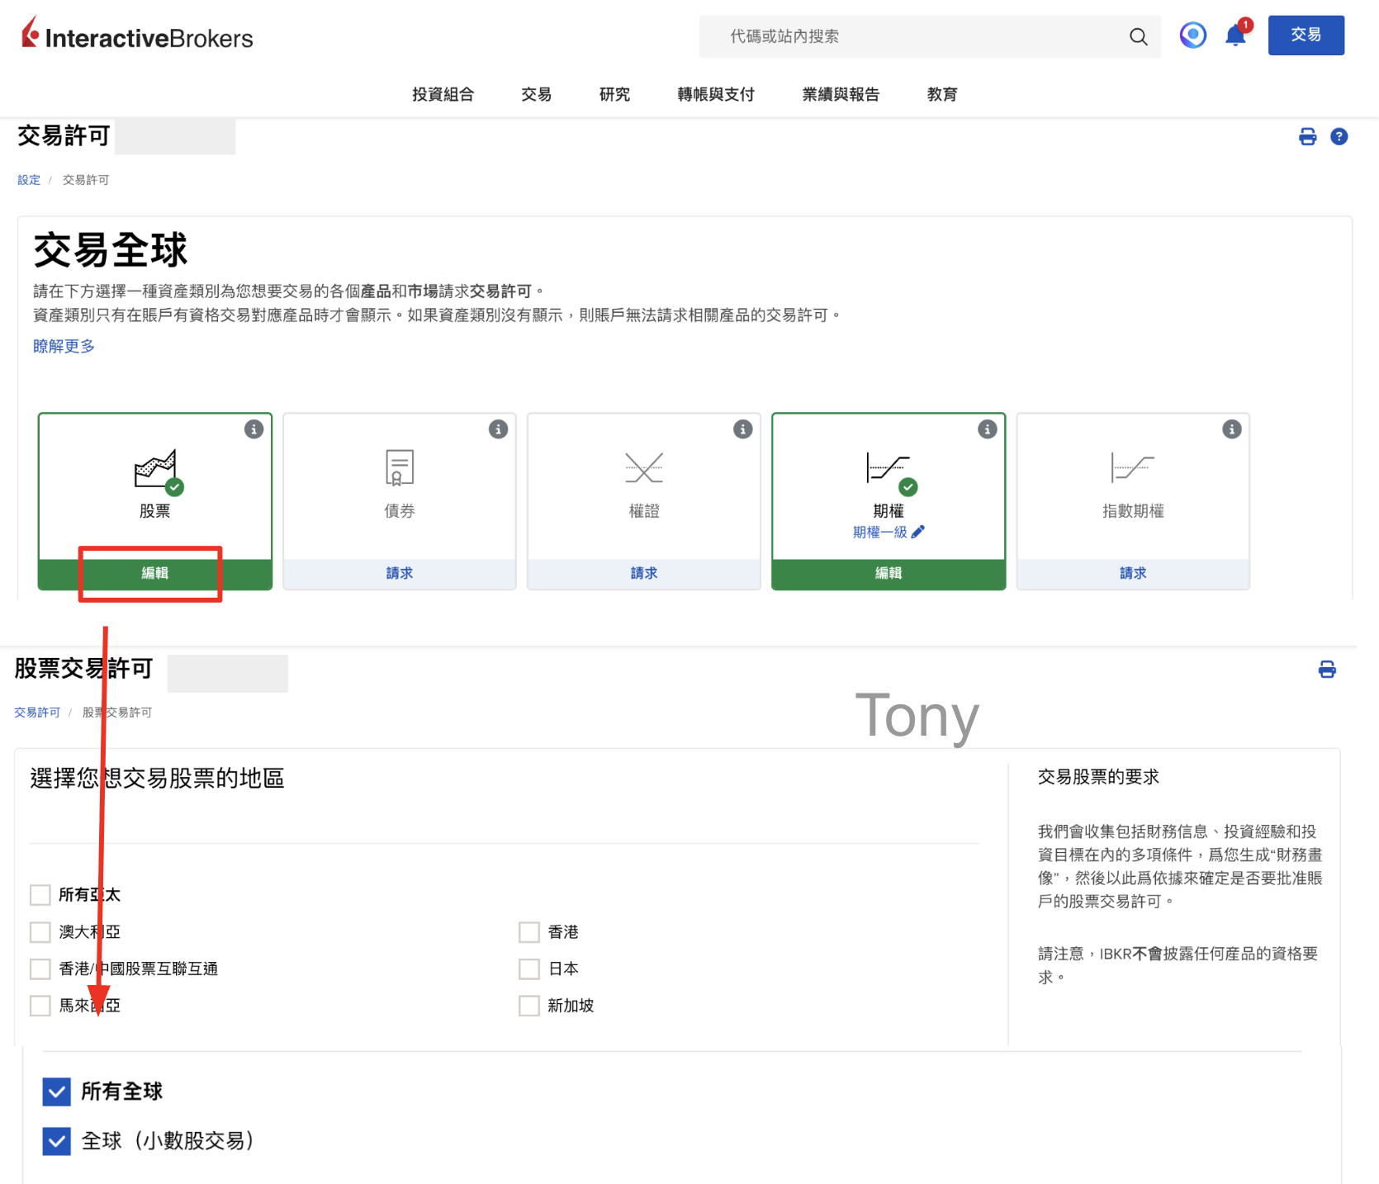Click info icon on 指數期權 card
The width and height of the screenshot is (1379, 1184).
[1231, 429]
